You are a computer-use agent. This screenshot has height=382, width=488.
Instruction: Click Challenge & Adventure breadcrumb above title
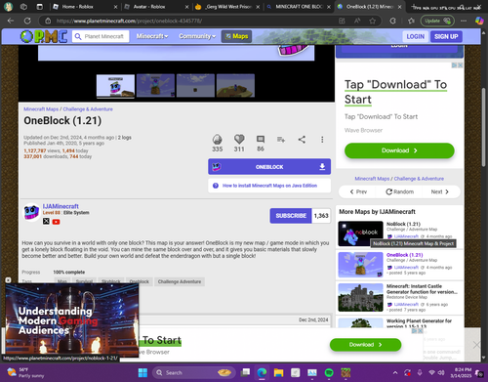(88, 109)
